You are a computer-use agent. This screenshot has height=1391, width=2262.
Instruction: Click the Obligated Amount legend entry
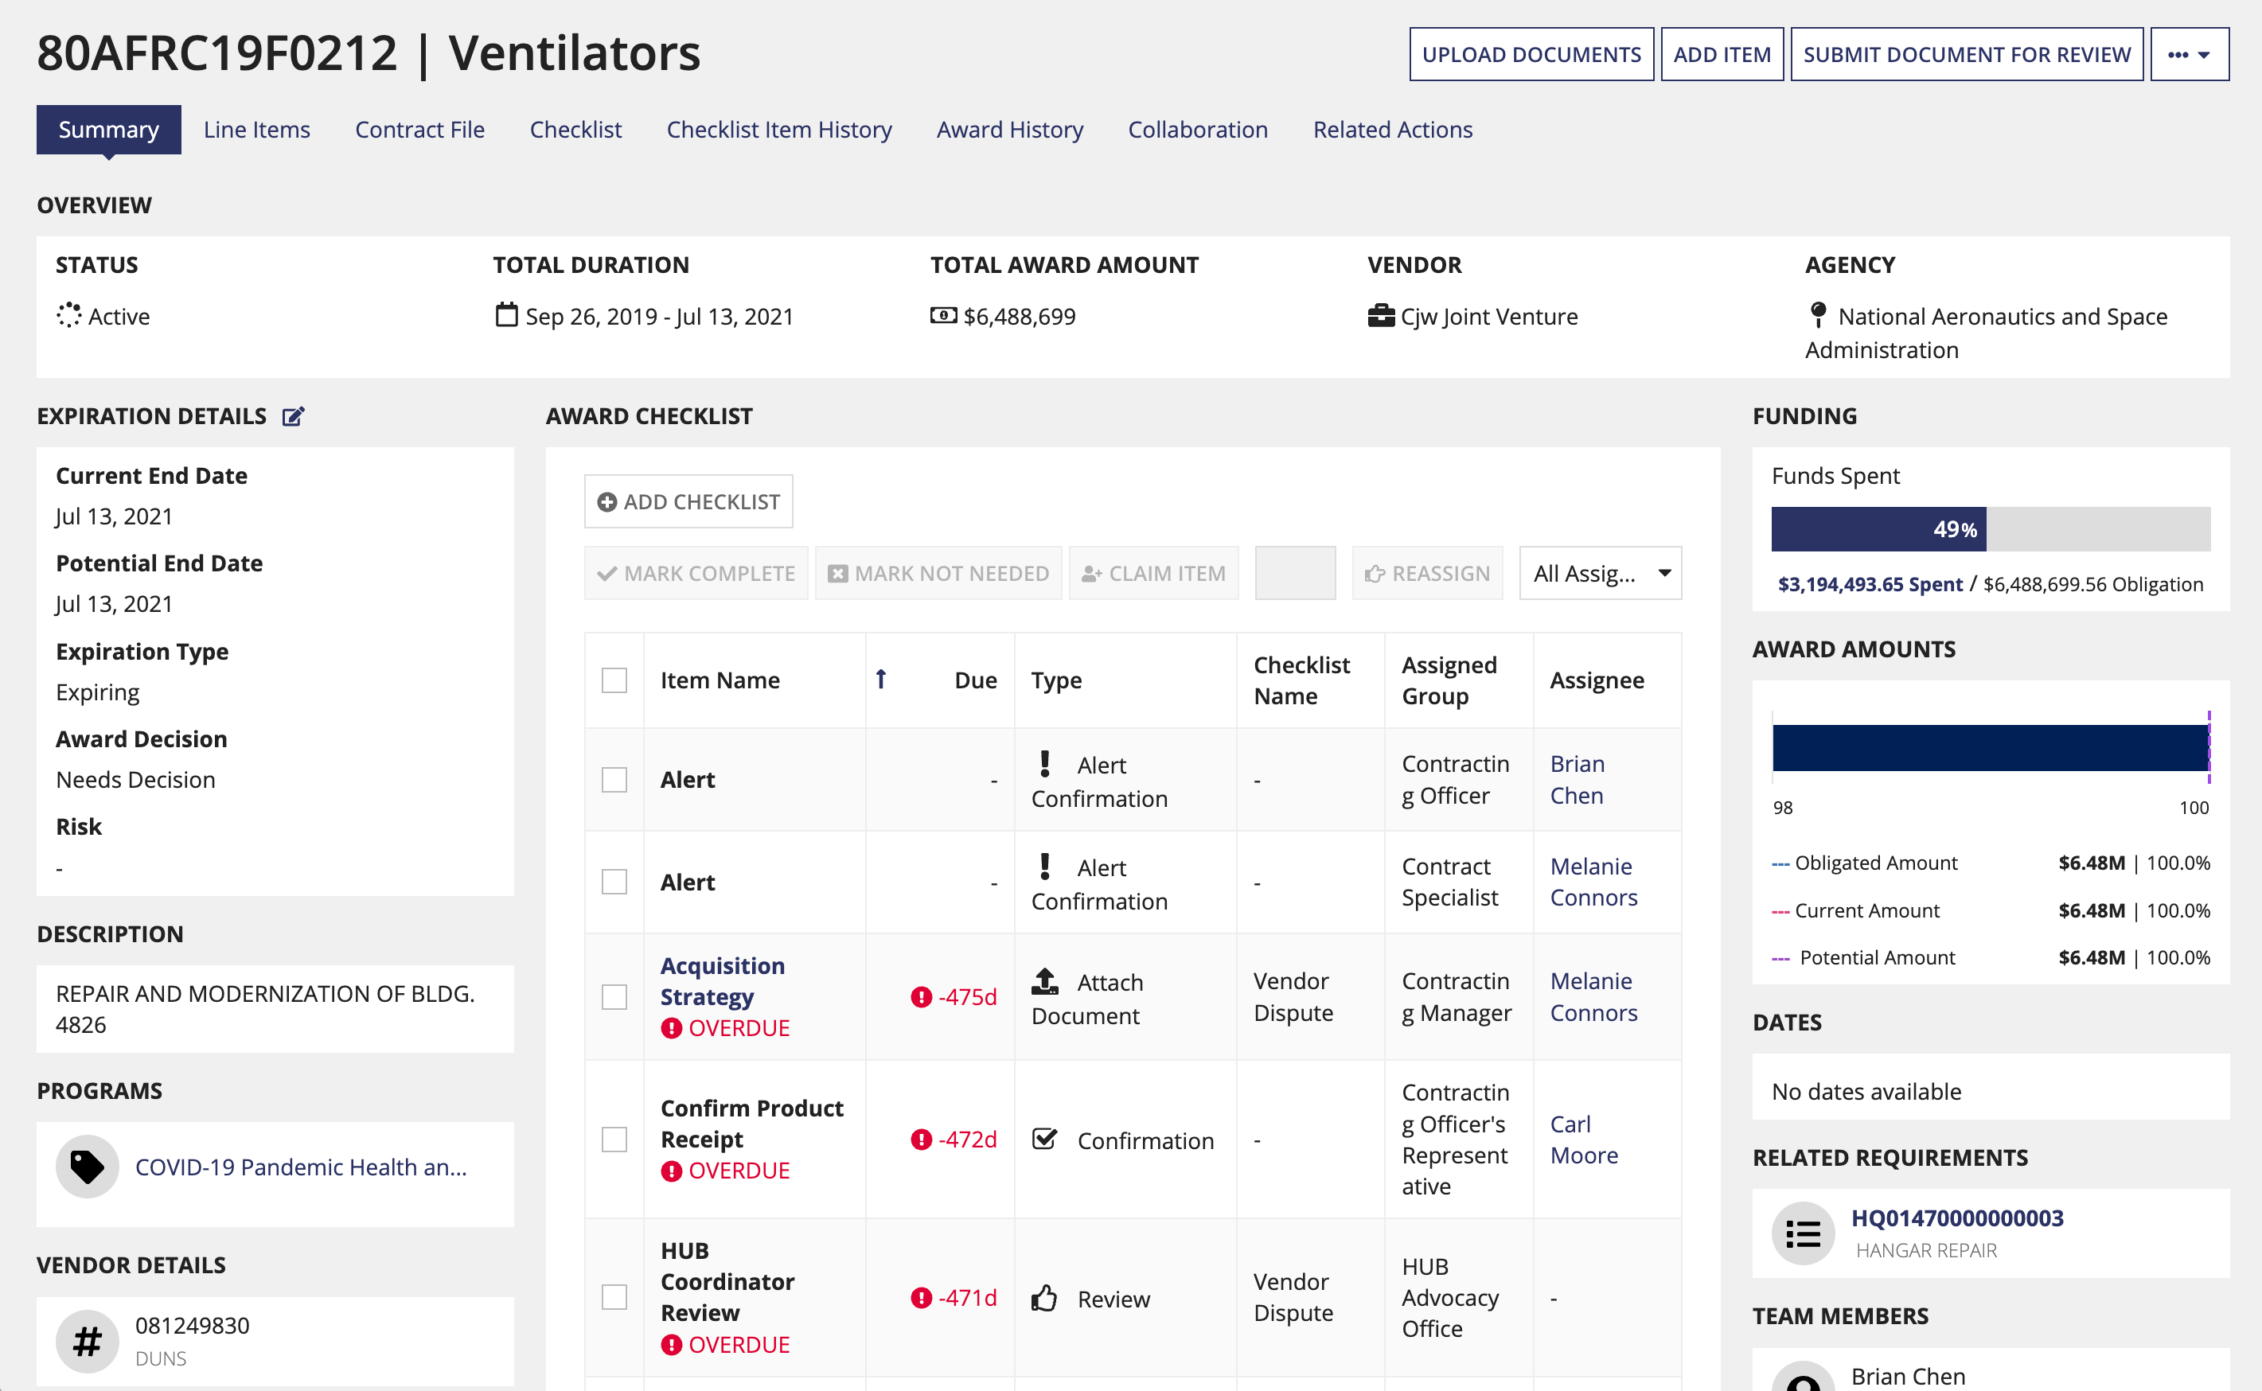(x=1865, y=863)
